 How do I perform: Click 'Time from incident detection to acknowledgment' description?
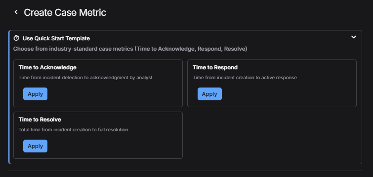point(85,78)
